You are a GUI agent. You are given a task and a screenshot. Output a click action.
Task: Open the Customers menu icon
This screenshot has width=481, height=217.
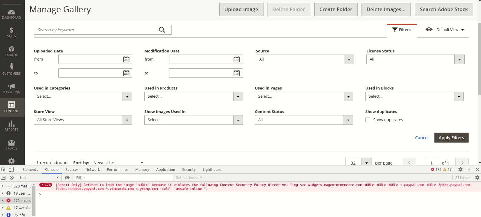click(x=11, y=67)
